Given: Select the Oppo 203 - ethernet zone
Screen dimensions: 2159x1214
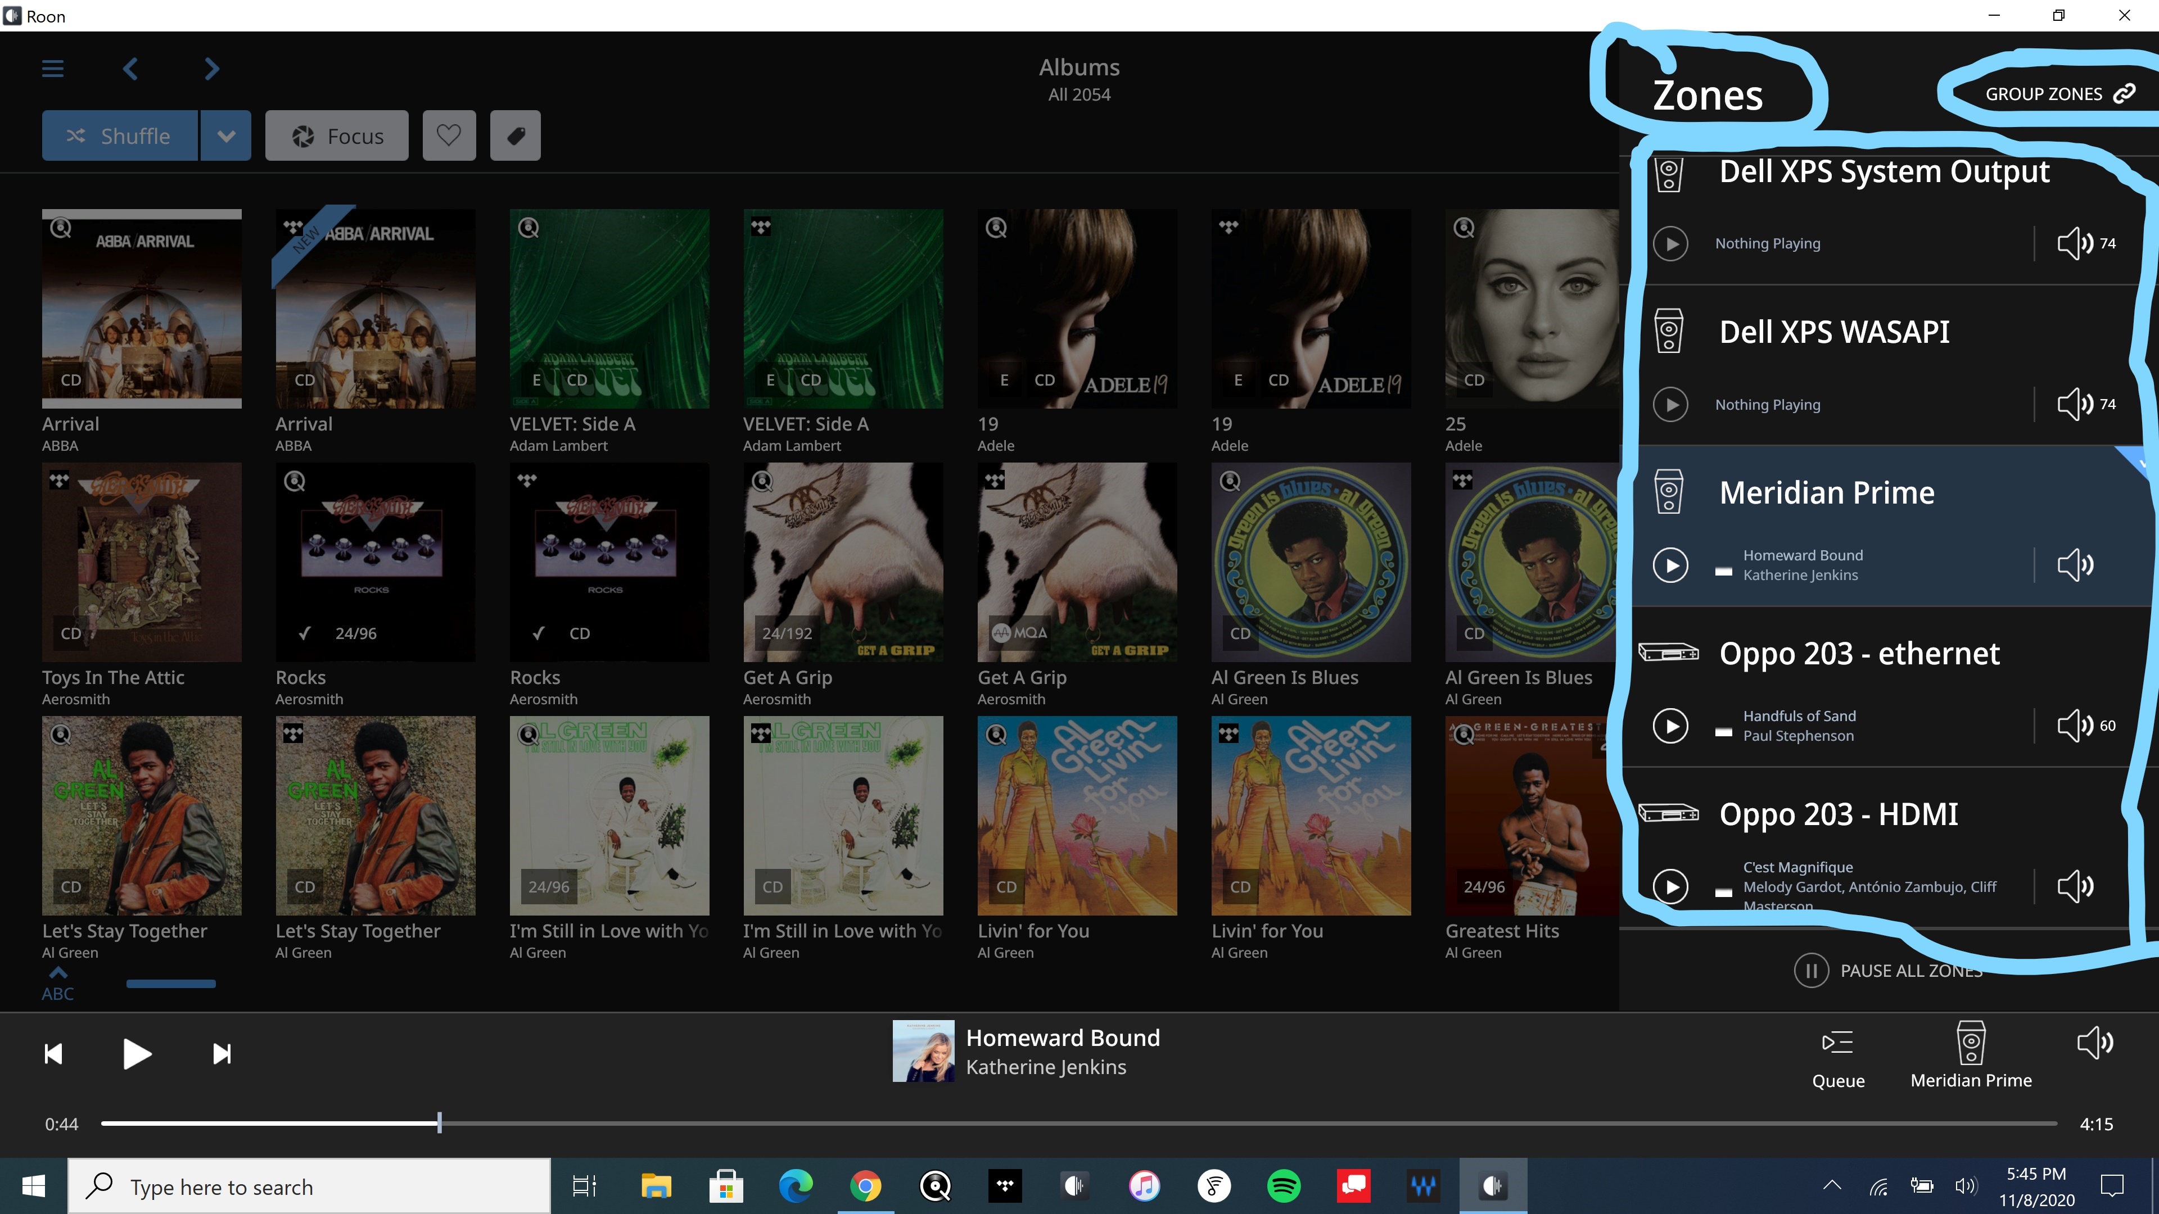Looking at the screenshot, I should pos(1859,654).
